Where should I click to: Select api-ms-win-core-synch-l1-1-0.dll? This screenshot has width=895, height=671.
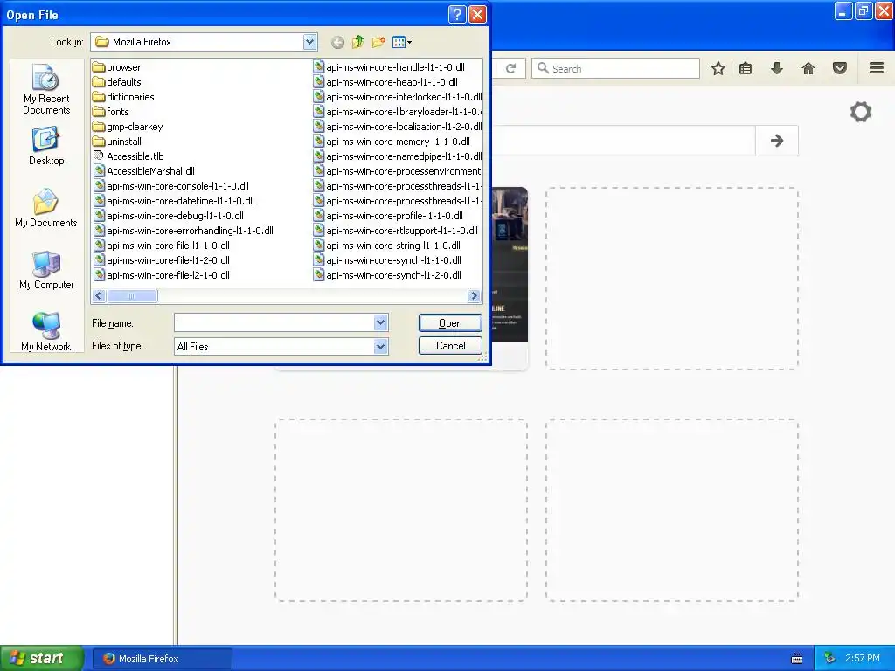point(387,260)
